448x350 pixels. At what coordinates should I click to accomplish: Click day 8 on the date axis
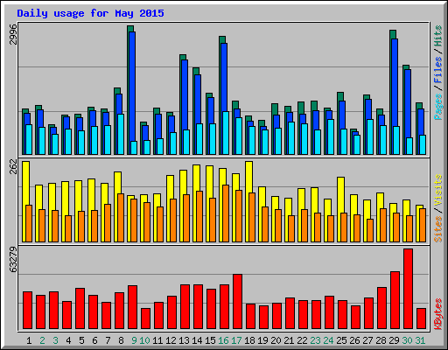coord(121,340)
